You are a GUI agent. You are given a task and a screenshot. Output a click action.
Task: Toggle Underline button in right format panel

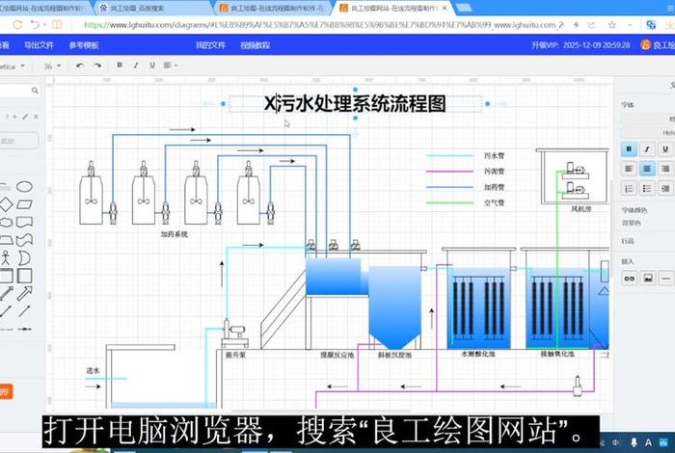tap(665, 149)
